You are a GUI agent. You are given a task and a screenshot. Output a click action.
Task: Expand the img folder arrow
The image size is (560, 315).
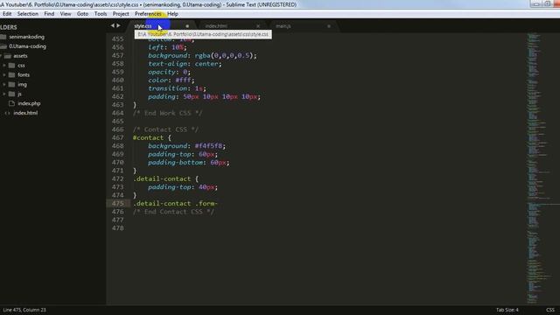(4, 85)
